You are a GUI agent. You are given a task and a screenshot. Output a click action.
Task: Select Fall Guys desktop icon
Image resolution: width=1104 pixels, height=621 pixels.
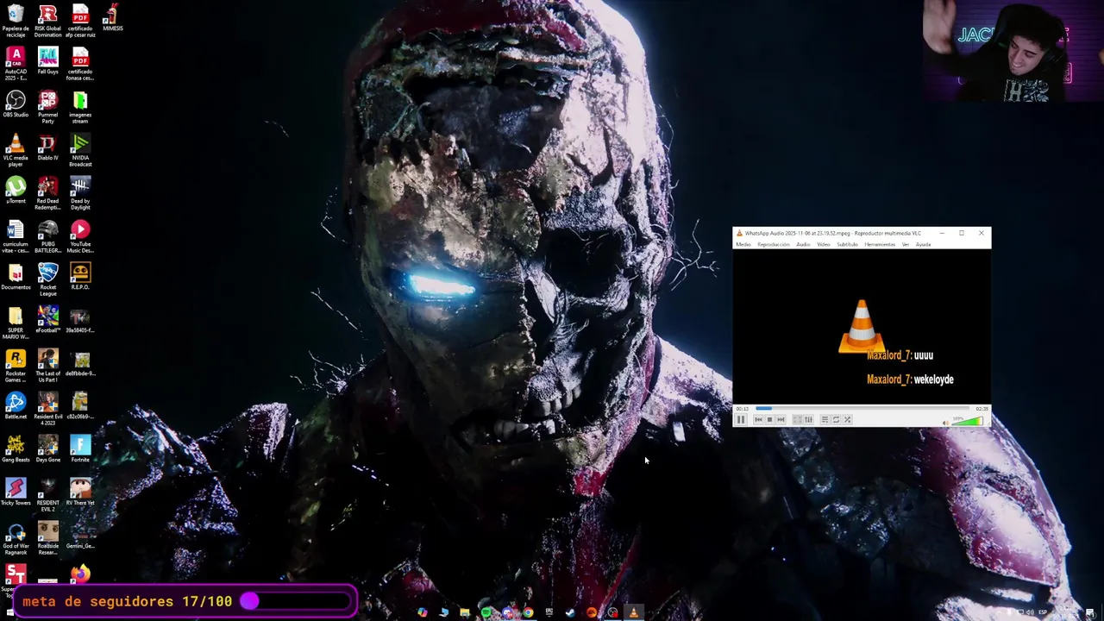47,62
